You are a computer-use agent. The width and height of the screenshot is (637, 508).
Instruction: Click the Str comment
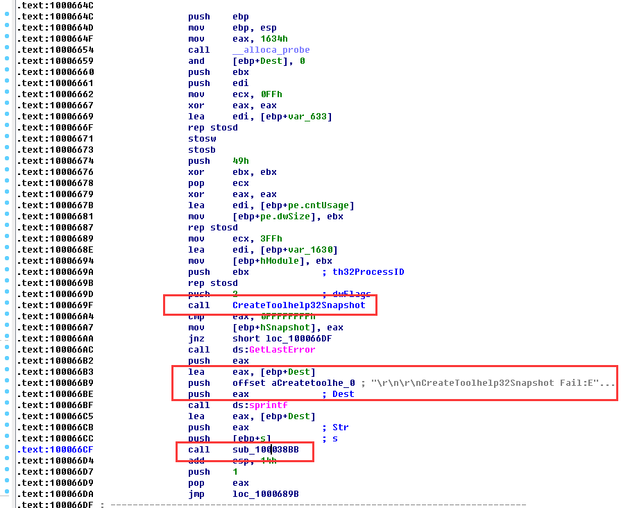coord(341,427)
